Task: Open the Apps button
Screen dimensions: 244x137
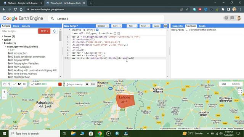Action: tap(156, 26)
